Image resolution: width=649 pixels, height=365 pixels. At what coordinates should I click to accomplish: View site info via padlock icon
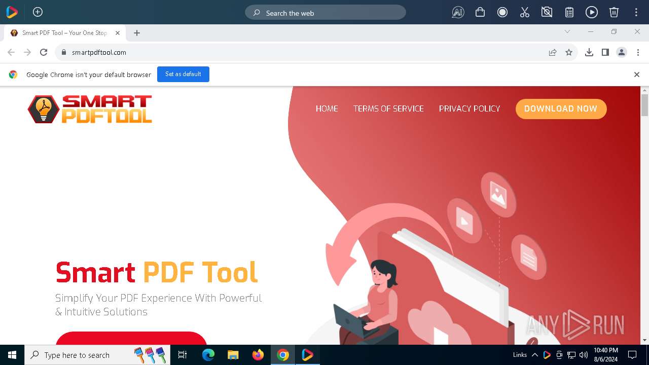click(64, 52)
